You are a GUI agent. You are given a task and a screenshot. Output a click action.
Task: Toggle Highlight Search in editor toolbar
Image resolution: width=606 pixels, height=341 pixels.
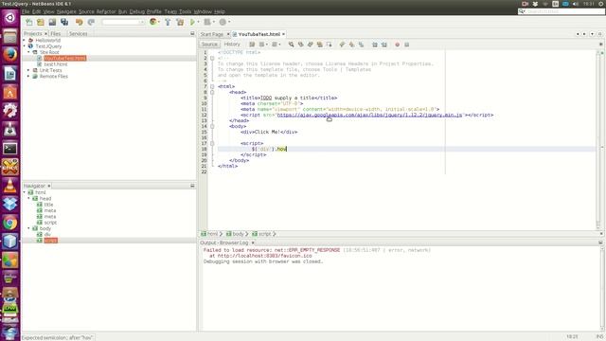coord(320,45)
